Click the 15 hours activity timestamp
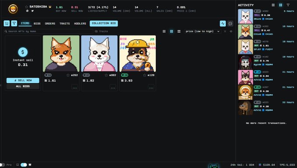The image size is (297, 168). pos(288,26)
